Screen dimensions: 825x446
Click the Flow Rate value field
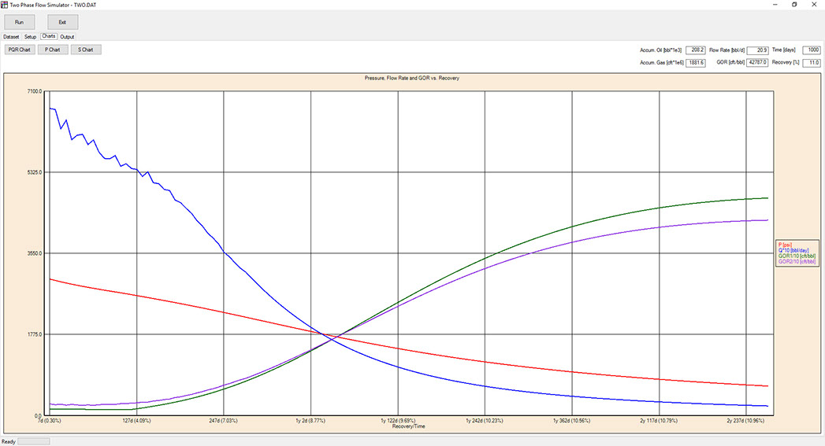pyautogui.click(x=756, y=50)
